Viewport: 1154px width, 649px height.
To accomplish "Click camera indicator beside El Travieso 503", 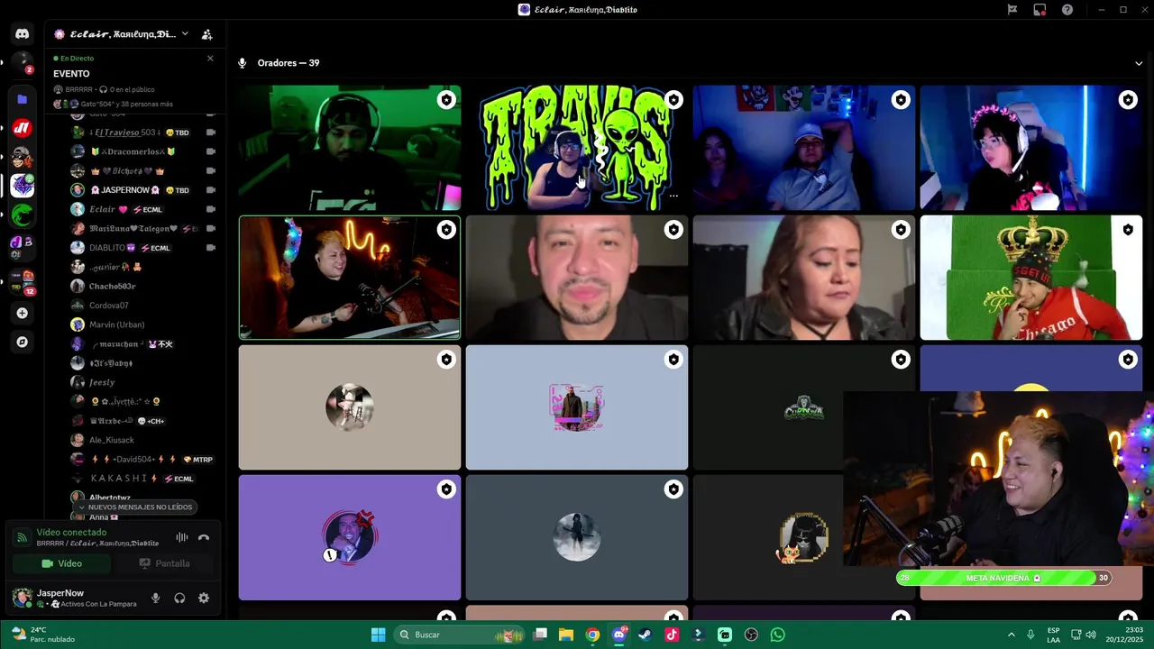I will 211,133.
